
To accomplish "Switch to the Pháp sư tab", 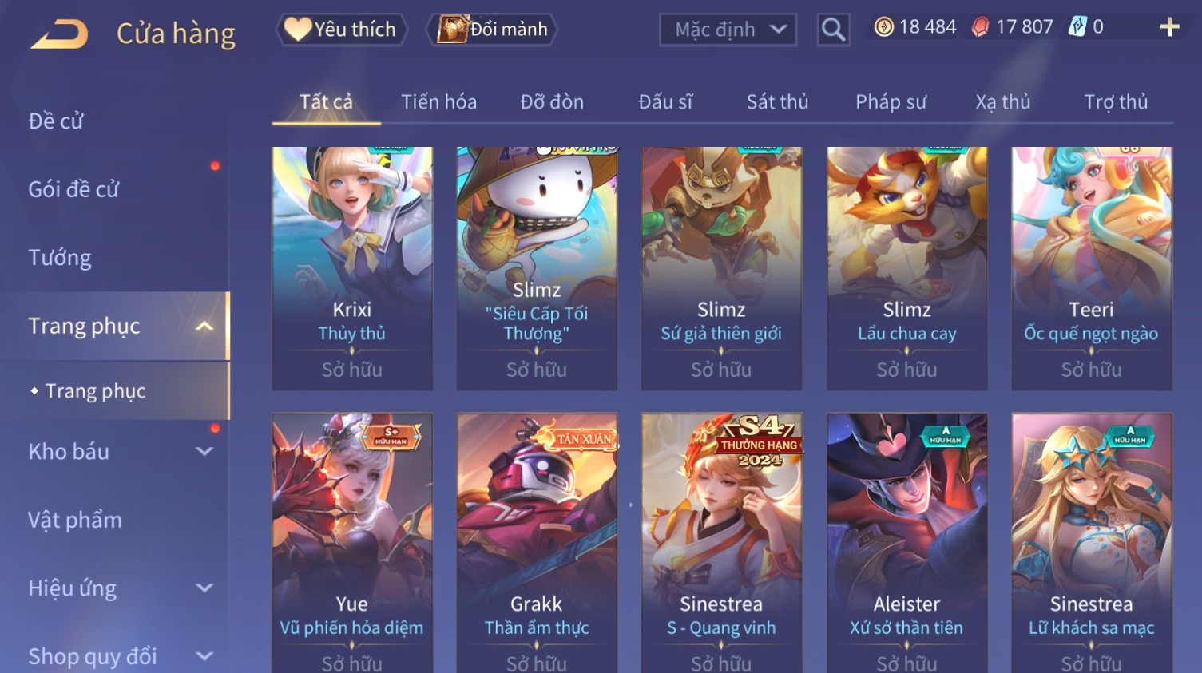I will (891, 102).
